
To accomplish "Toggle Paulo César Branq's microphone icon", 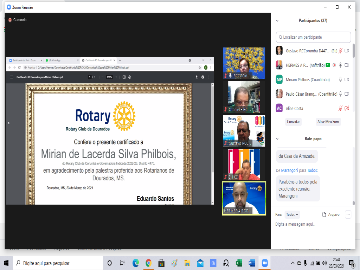I will coord(340,94).
